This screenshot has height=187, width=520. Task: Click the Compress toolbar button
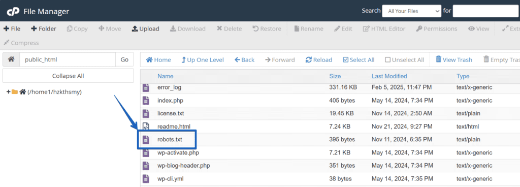pyautogui.click(x=21, y=43)
